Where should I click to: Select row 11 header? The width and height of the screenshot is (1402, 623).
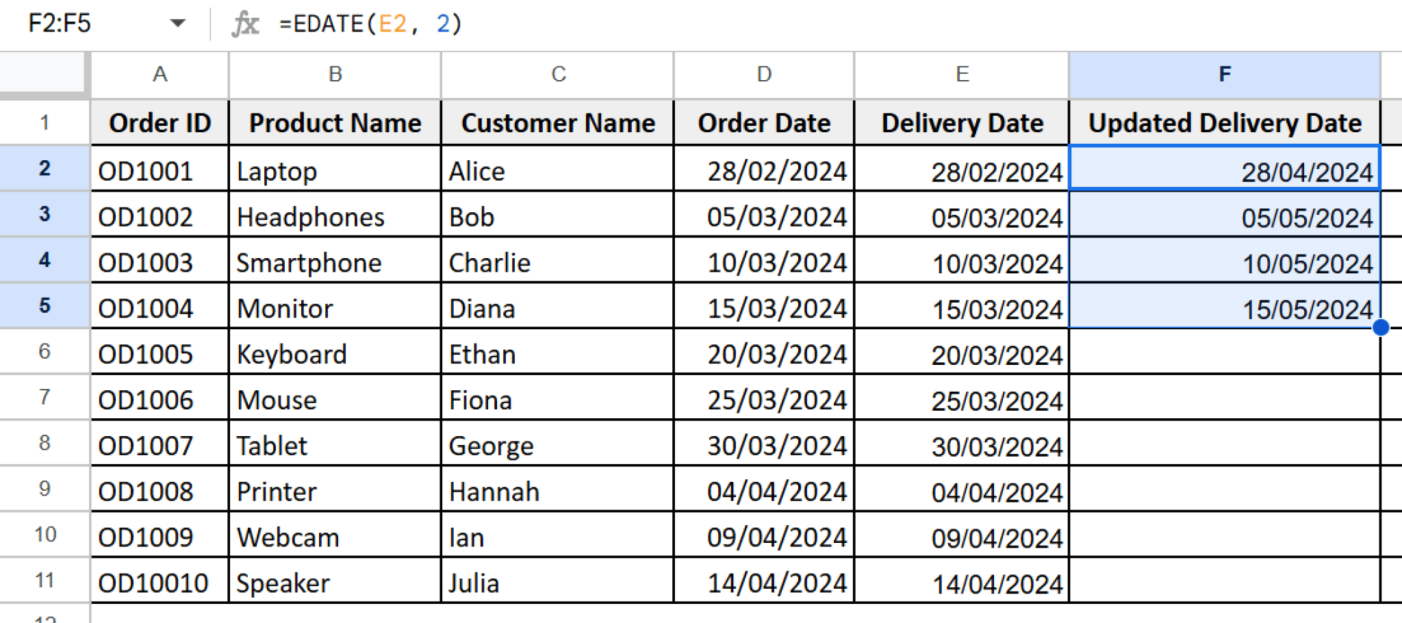tap(44, 582)
